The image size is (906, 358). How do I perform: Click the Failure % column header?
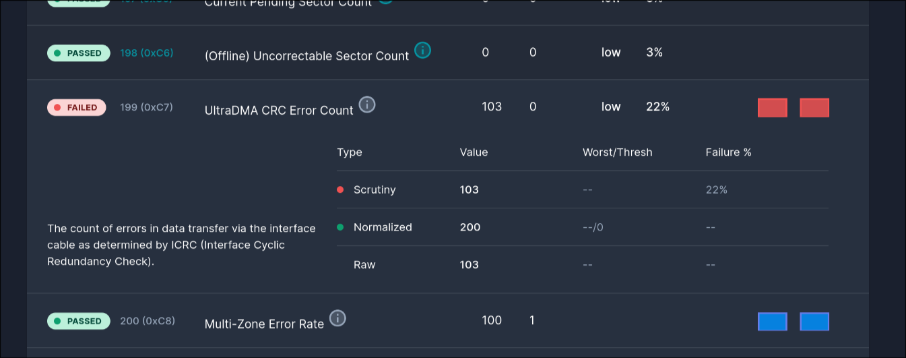coord(728,152)
